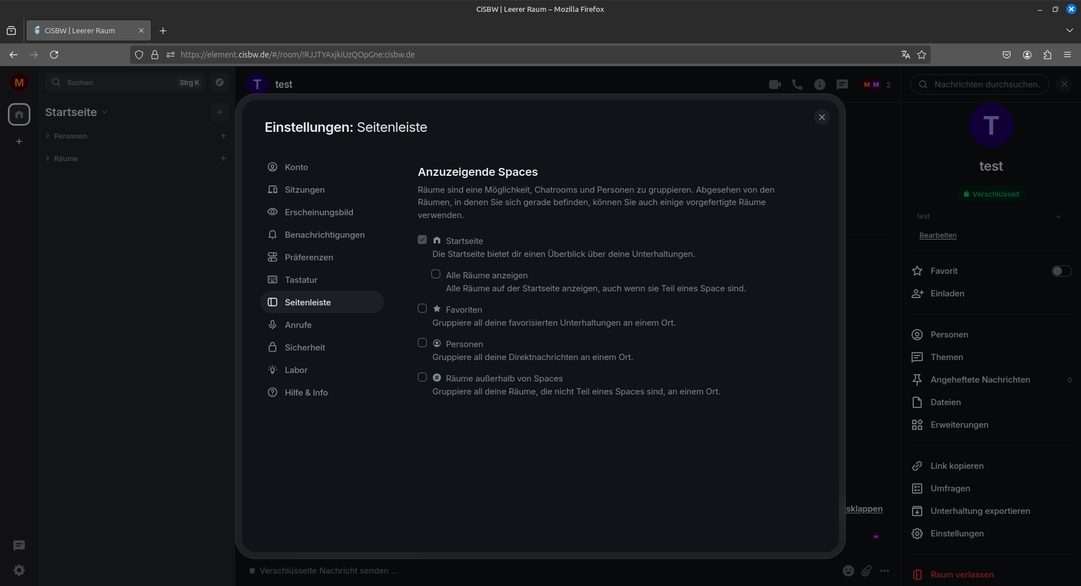Check the Personen space checkbox
This screenshot has height=586, width=1081.
point(422,343)
